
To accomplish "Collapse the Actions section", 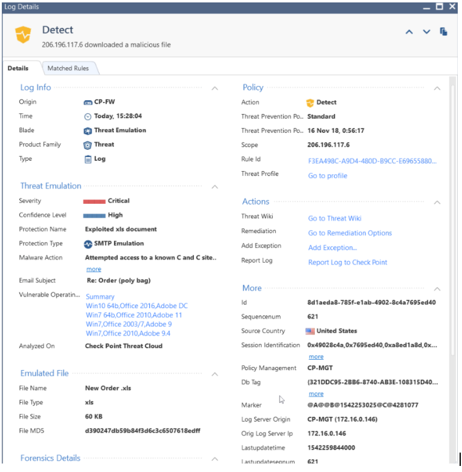I will [x=437, y=202].
